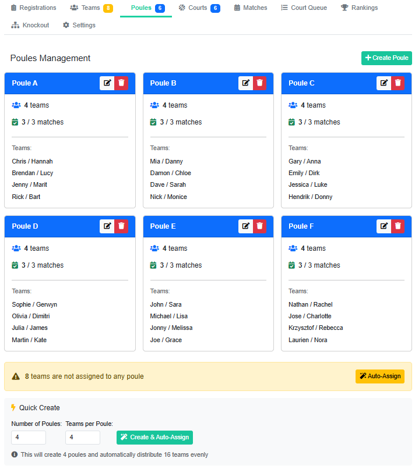Remove Poule C via the red trash icon
Screen dimensions: 415x469
point(398,83)
